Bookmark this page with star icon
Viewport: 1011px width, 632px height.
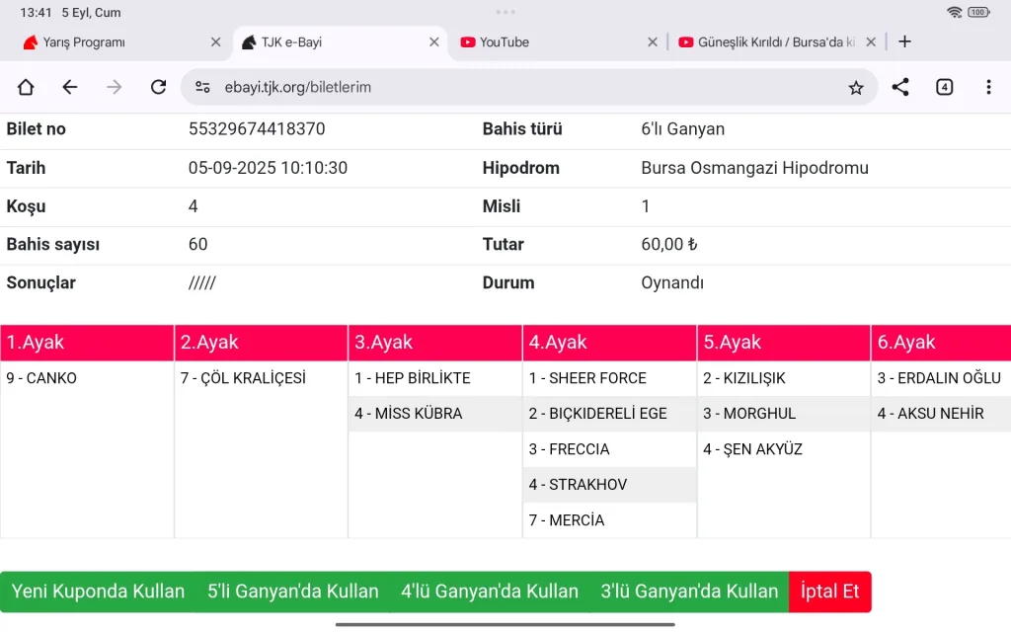click(856, 87)
